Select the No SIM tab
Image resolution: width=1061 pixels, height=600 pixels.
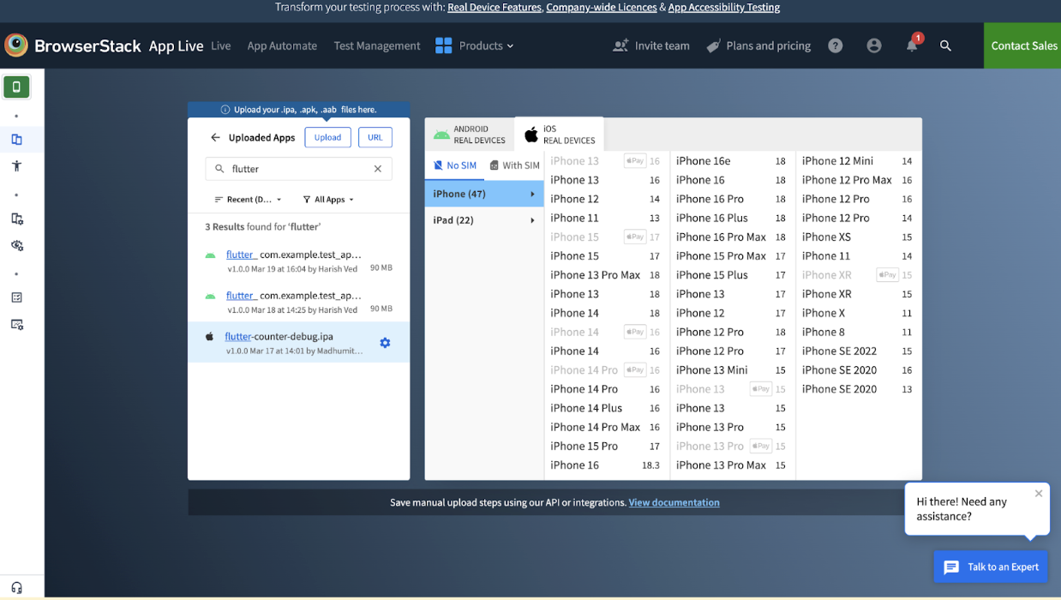click(x=455, y=165)
